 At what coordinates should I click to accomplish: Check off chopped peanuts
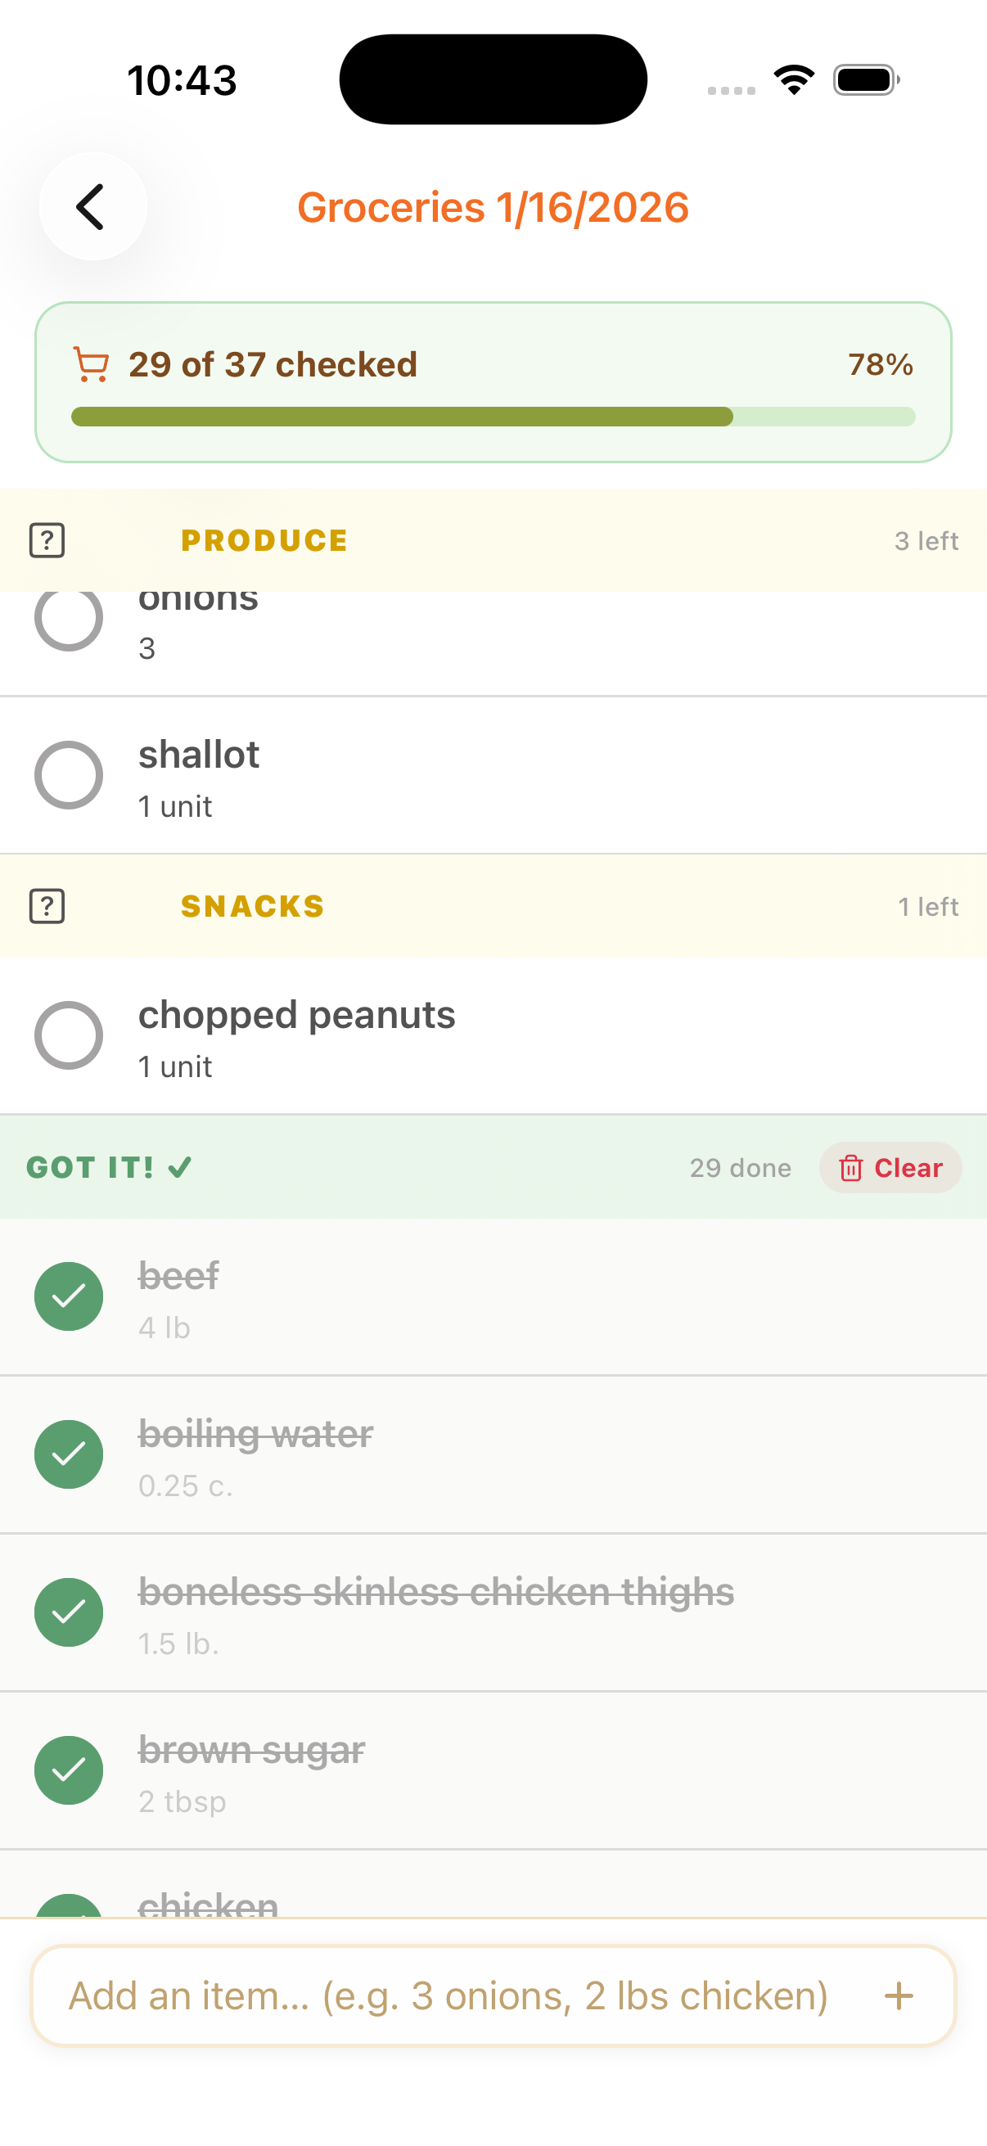point(68,1035)
